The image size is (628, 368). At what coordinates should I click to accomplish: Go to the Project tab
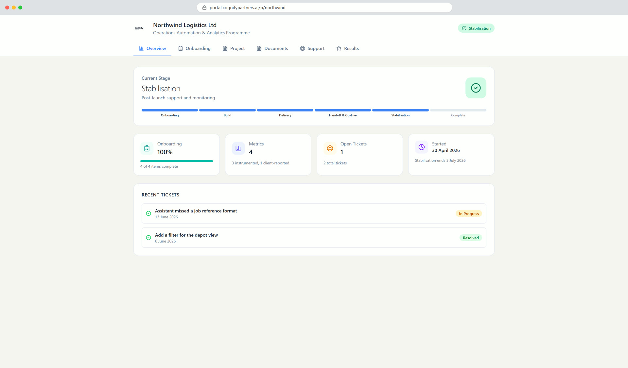(x=234, y=48)
